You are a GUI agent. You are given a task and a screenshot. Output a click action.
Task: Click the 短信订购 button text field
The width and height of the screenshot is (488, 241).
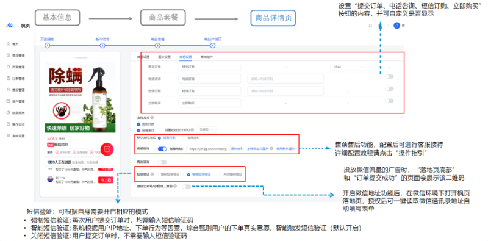[210, 91]
